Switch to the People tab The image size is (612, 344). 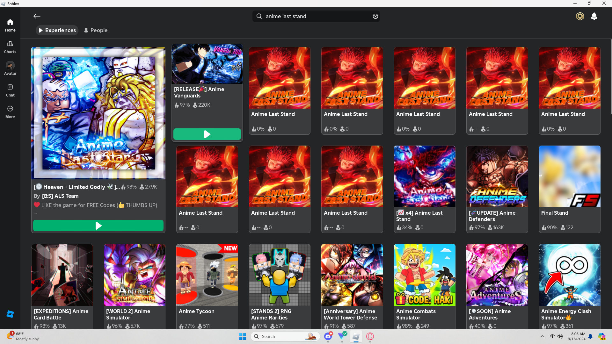pyautogui.click(x=96, y=30)
